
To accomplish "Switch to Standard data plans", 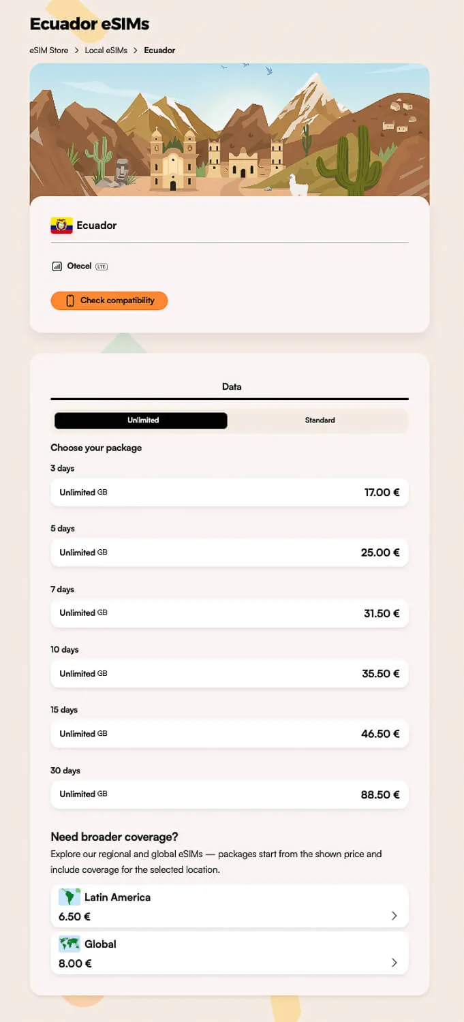I will pyautogui.click(x=320, y=420).
